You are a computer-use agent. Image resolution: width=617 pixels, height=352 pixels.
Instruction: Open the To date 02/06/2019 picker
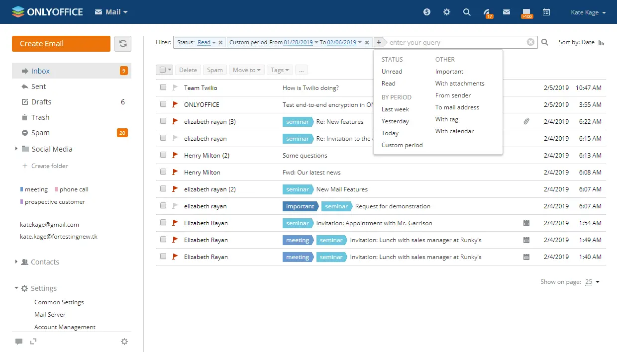tap(344, 42)
